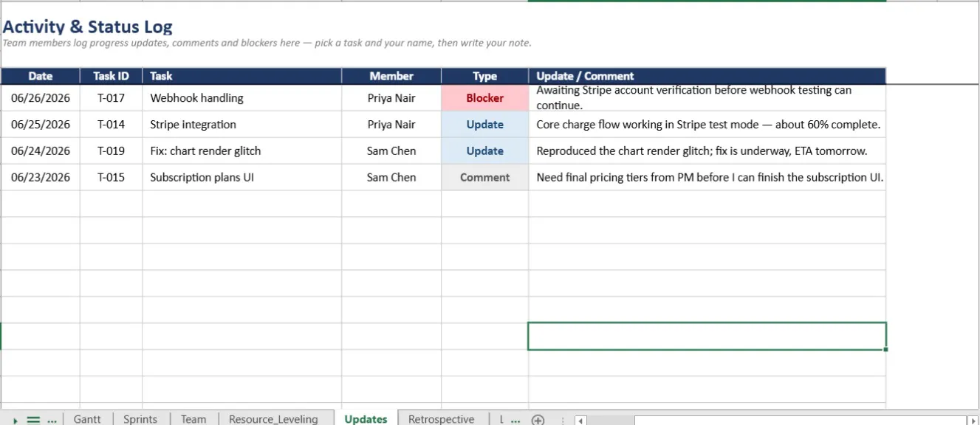Select the Task ID column header
This screenshot has width=980, height=425.
click(111, 76)
